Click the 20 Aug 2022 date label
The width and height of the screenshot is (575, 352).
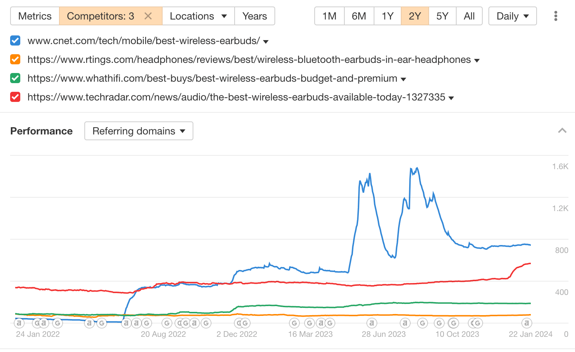[163, 334]
